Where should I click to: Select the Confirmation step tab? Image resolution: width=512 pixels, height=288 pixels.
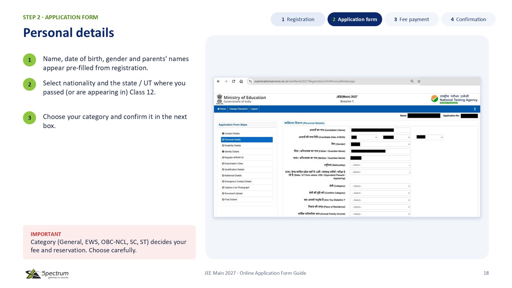[x=468, y=19]
